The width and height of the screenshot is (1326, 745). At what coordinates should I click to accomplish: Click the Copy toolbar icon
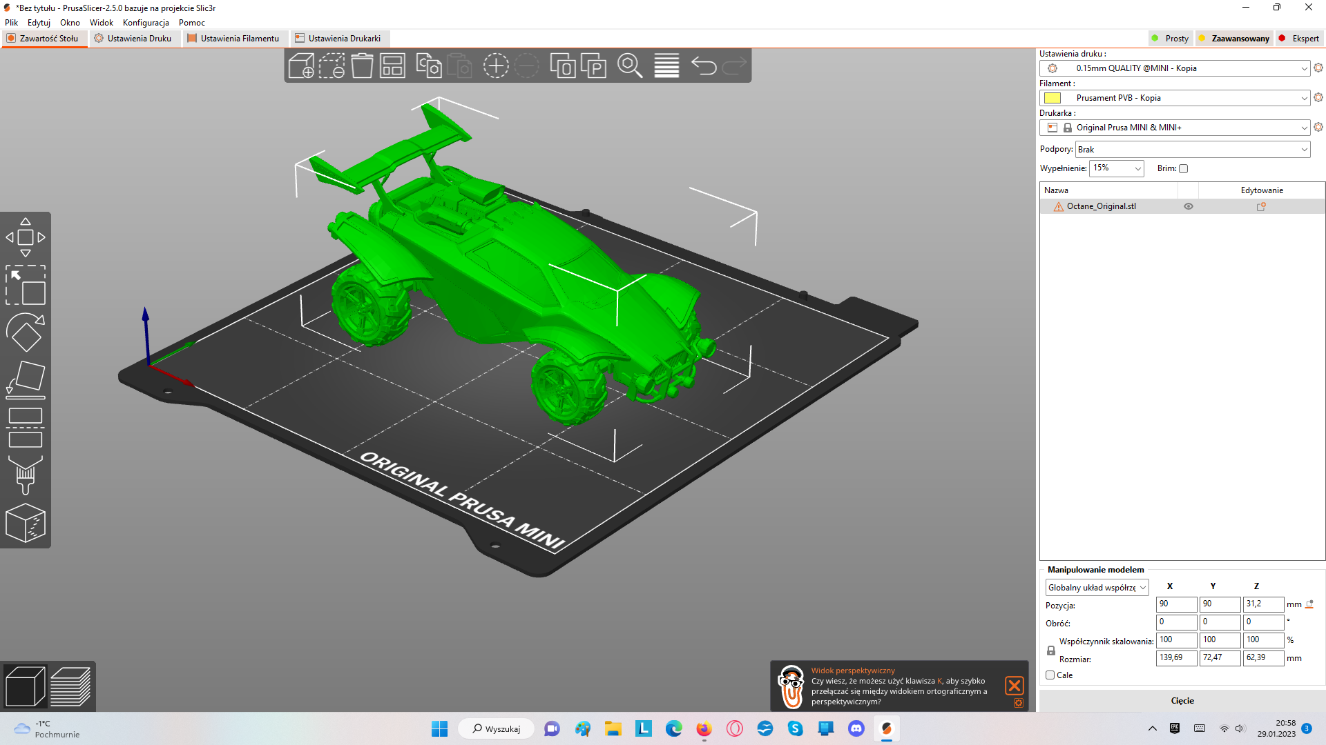coord(429,66)
